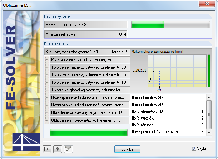This screenshot has width=218, height=159.
Task: Click the 'Obliczanie ES...' window title
Action: (x=17, y=5)
